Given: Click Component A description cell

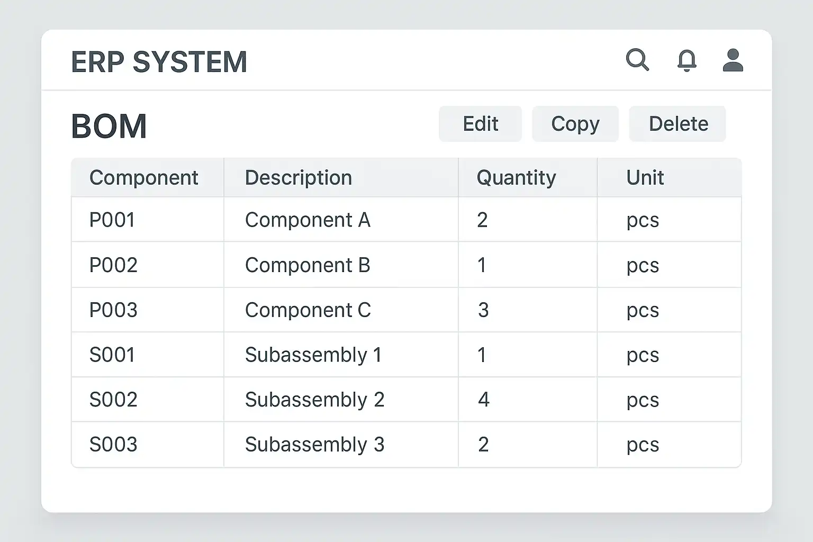Looking at the screenshot, I should [308, 220].
